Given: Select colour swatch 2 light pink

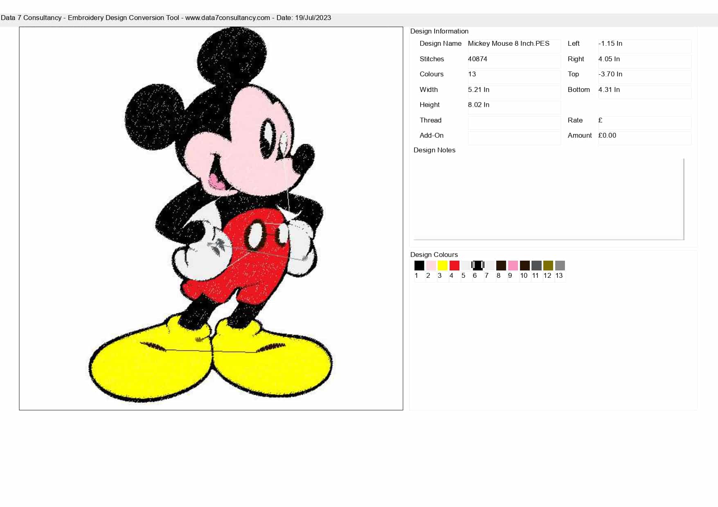Looking at the screenshot, I should click(431, 266).
